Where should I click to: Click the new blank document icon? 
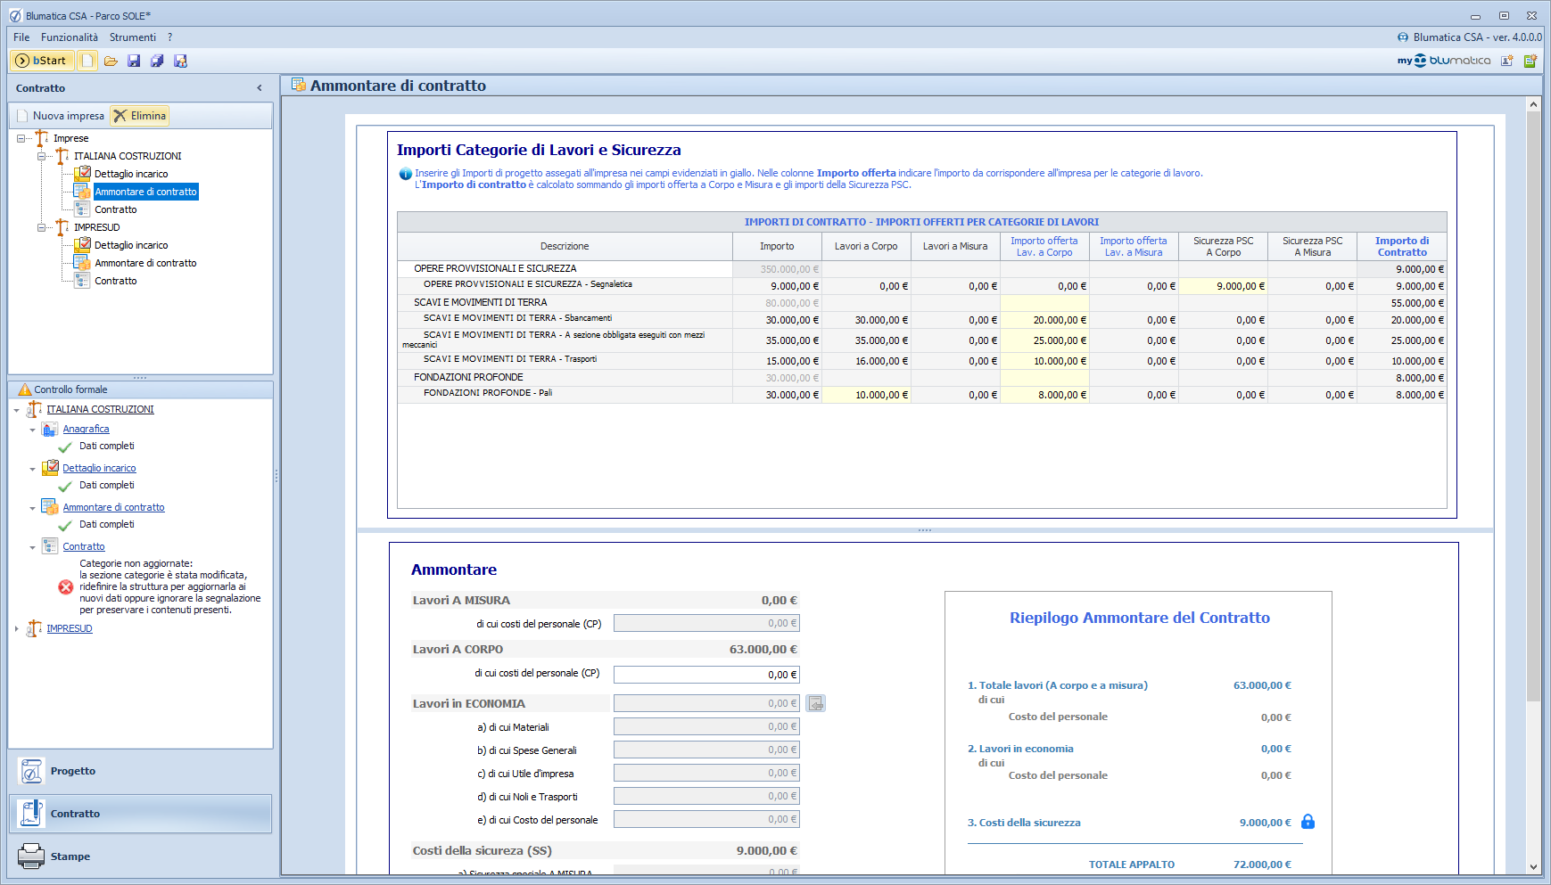coord(87,61)
